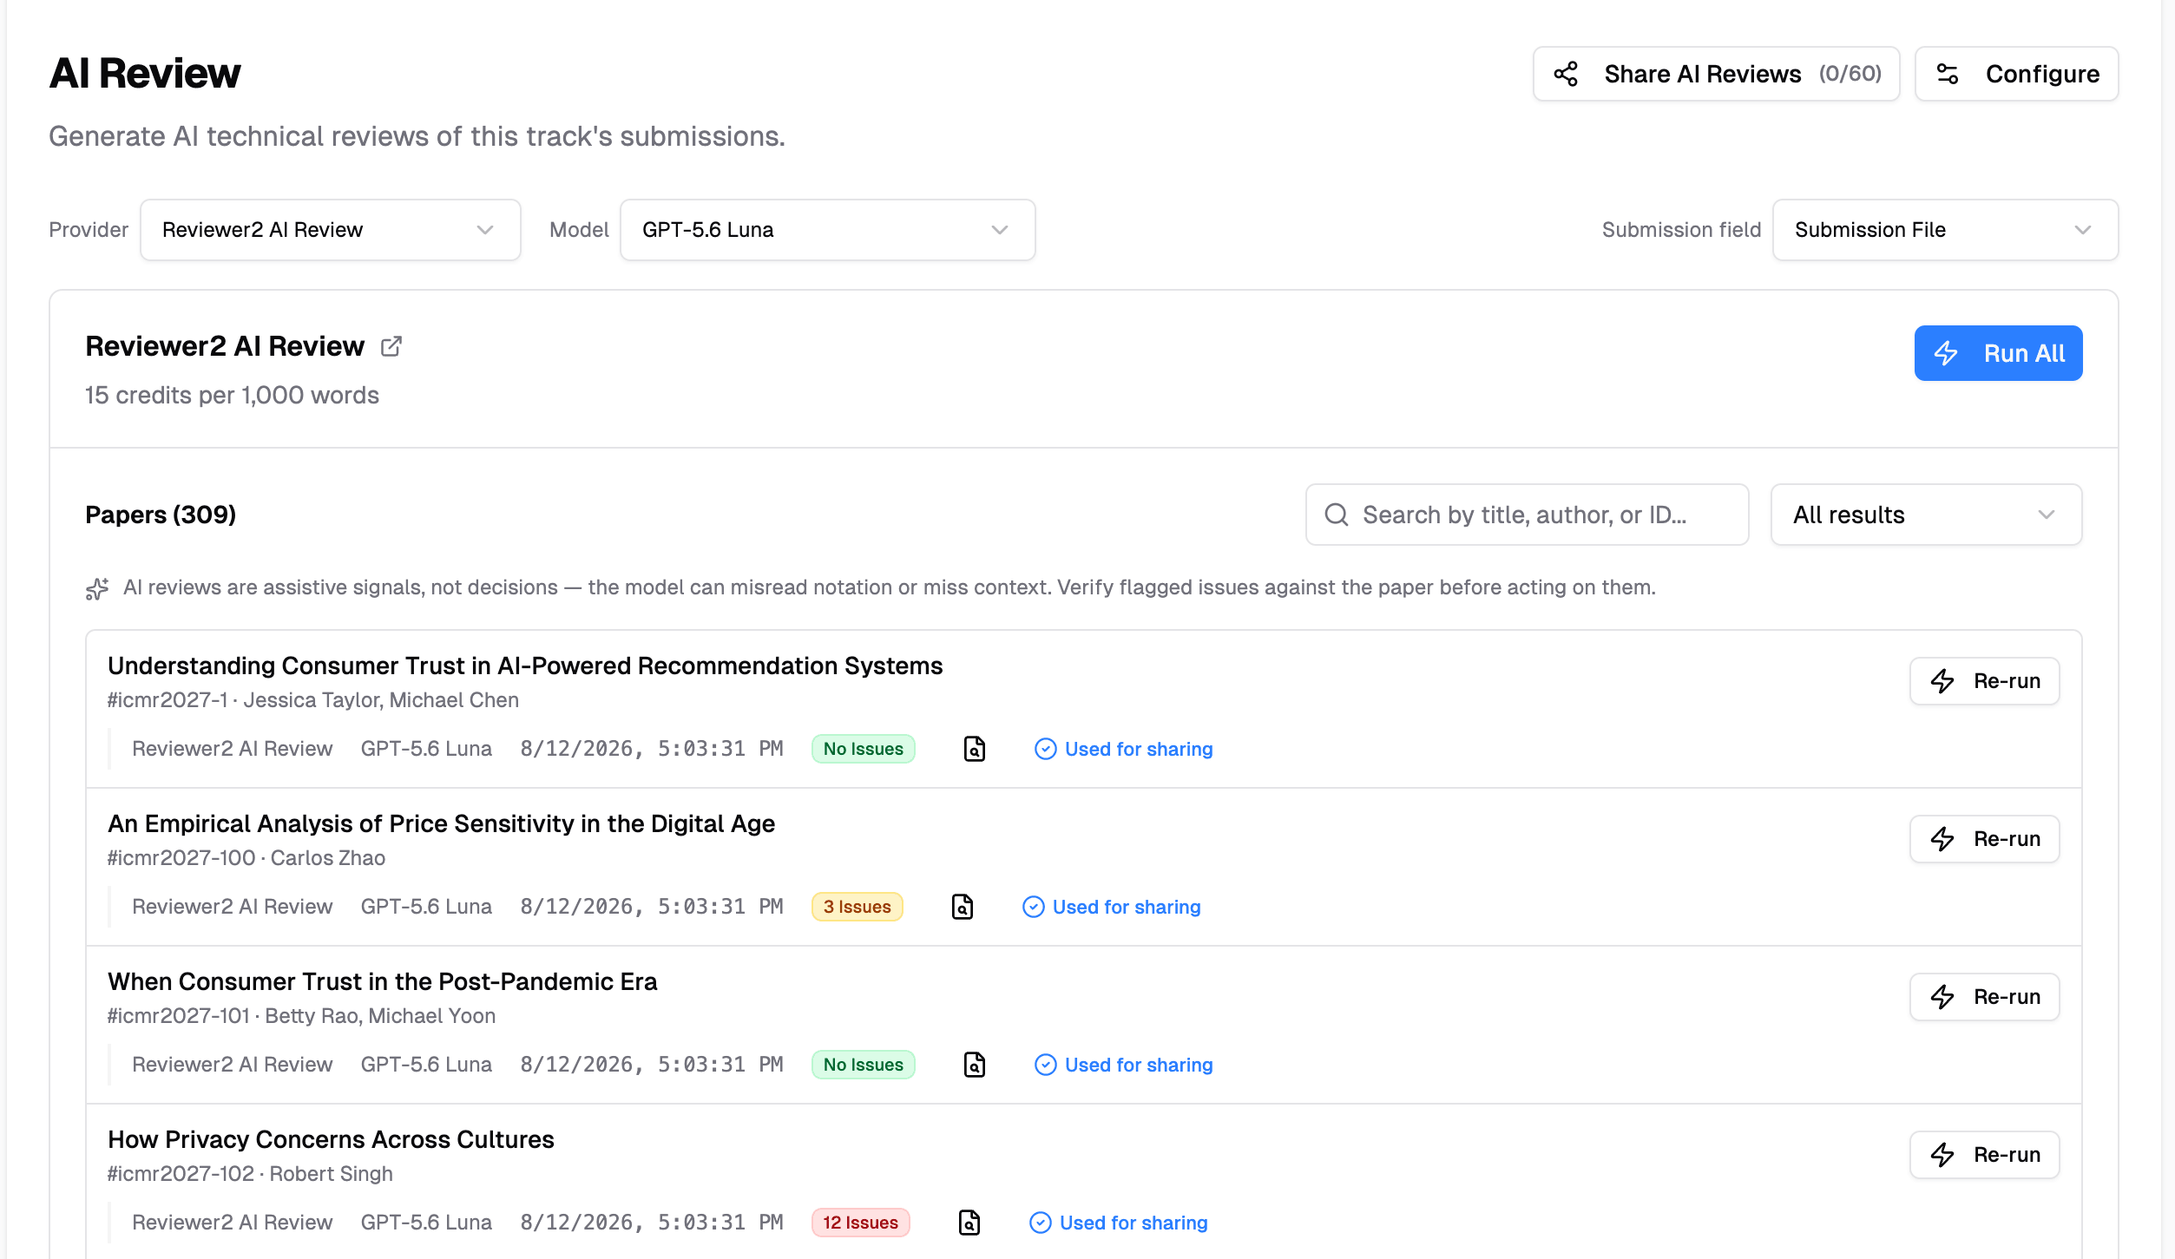View review document for icmr2027-1 paper
This screenshot has width=2175, height=1259.
pyautogui.click(x=975, y=749)
